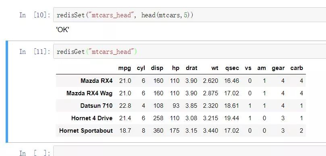
Task: Click the empty bottom code cell
Action: tap(190, 152)
